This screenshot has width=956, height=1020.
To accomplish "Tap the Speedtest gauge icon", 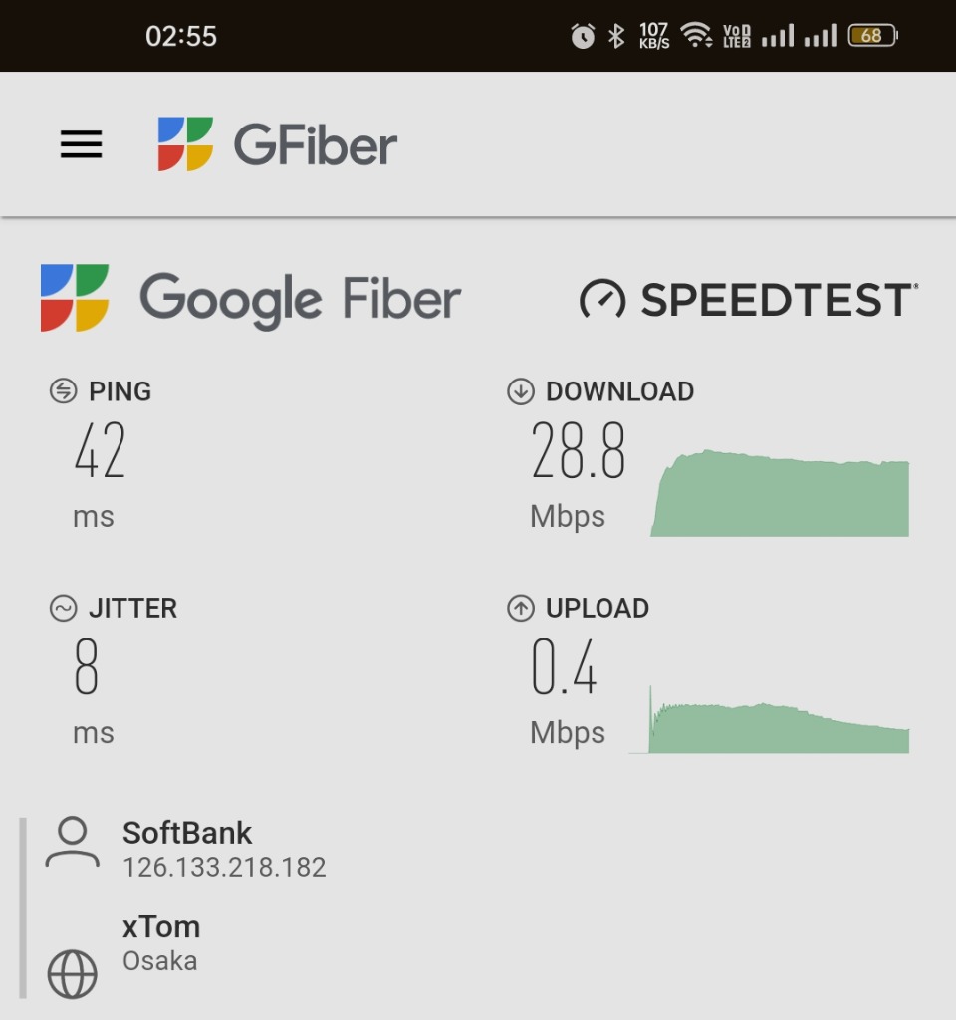I will 602,299.
